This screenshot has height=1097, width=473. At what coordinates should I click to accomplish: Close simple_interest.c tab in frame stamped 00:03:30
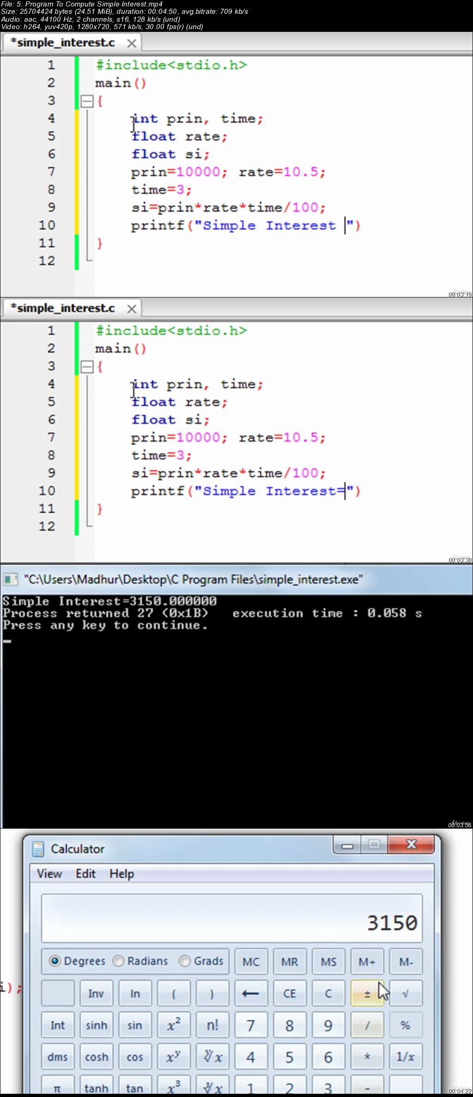132,309
